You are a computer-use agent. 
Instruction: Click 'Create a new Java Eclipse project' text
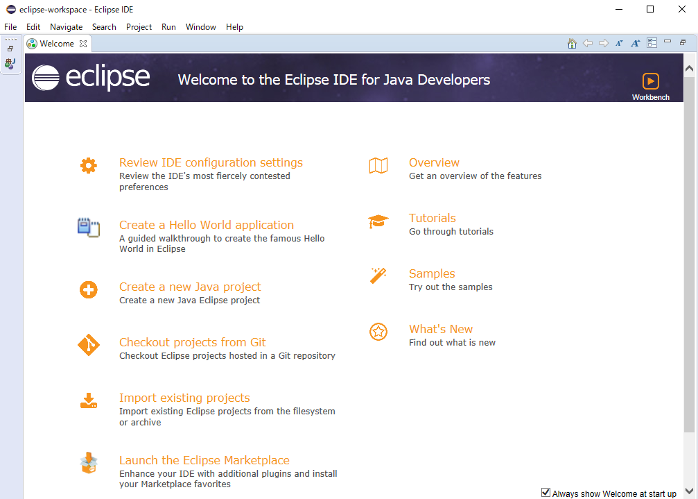(190, 301)
